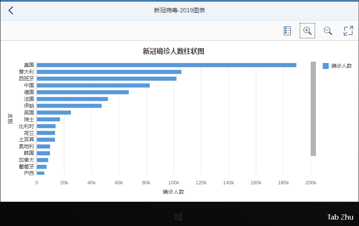Click the 100k x-axis tick label
This screenshot has width=359, height=226.
click(x=174, y=183)
